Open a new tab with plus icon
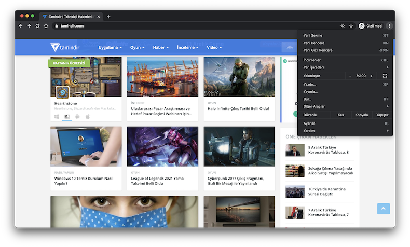410x247 pixels. tap(108, 17)
